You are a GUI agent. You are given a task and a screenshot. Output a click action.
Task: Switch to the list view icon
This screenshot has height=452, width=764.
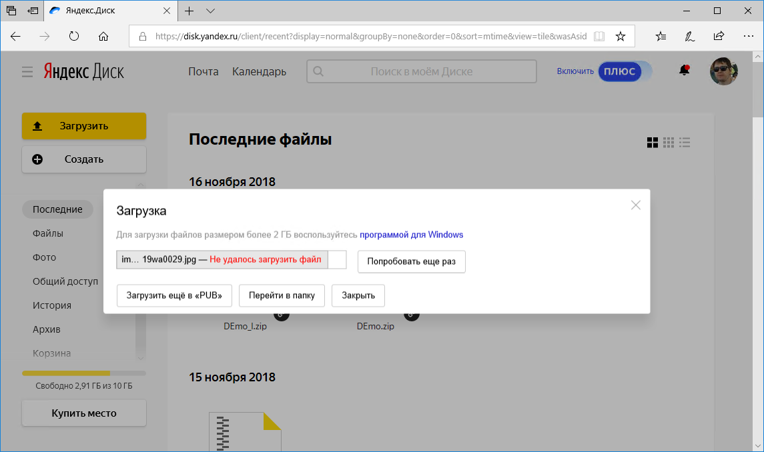[x=684, y=141]
